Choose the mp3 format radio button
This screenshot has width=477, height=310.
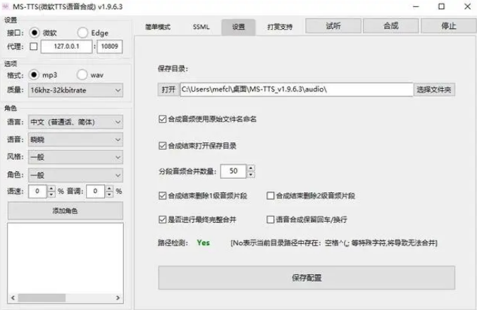[x=34, y=75]
